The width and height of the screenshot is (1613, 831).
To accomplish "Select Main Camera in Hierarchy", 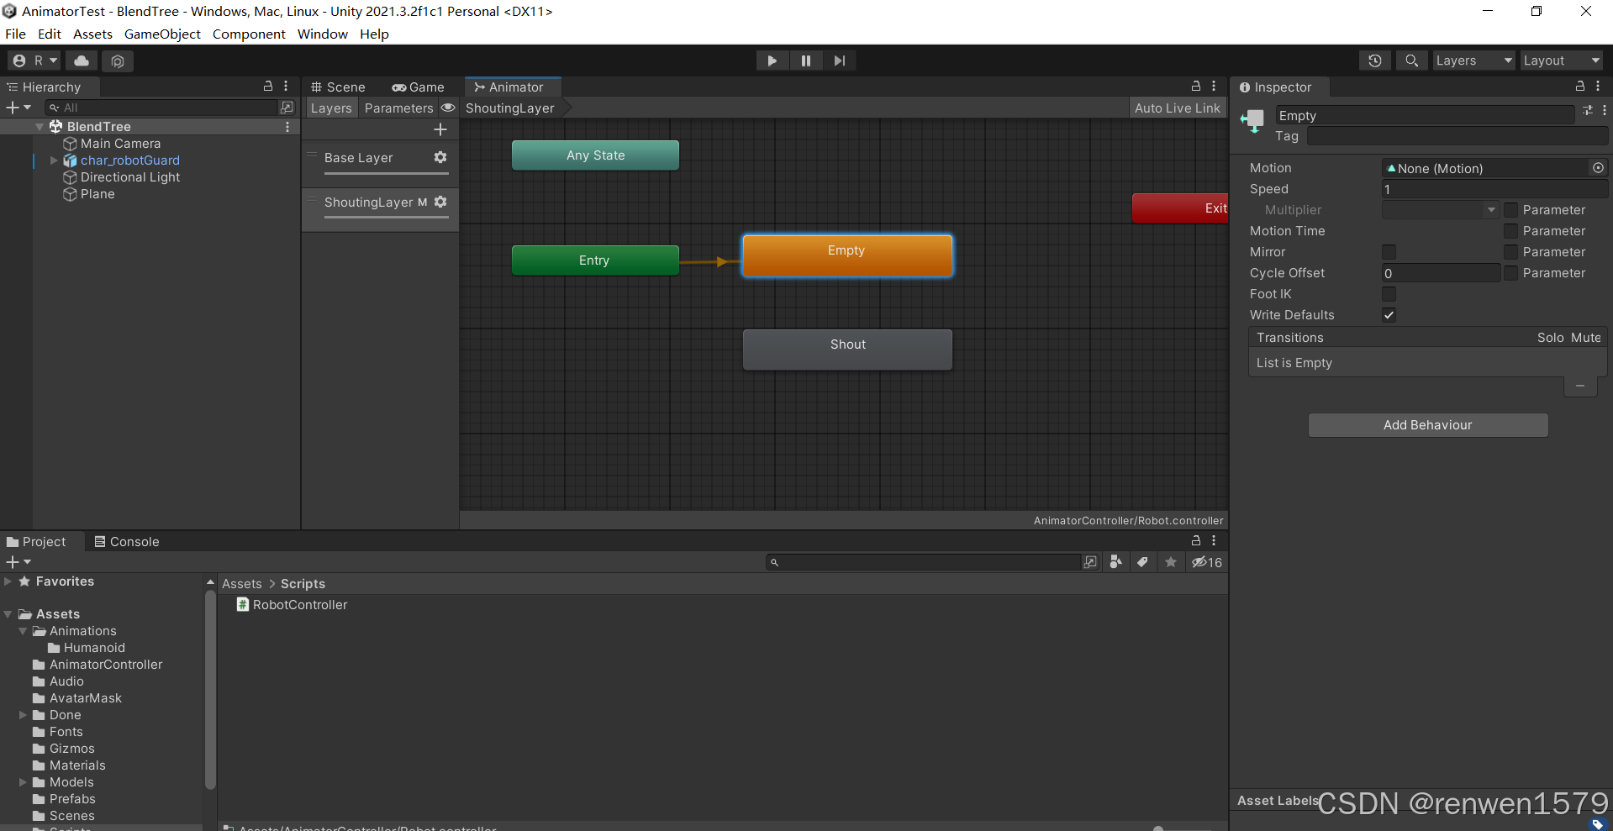I will [x=120, y=144].
